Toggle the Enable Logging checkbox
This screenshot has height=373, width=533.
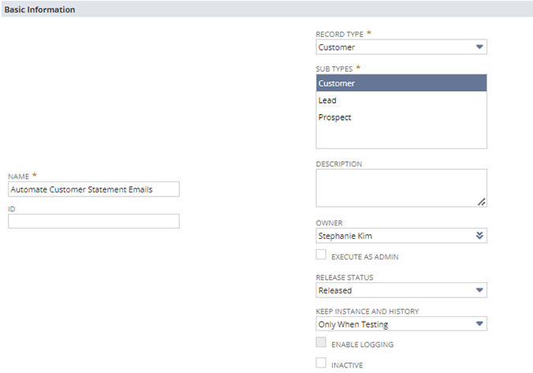tap(321, 343)
